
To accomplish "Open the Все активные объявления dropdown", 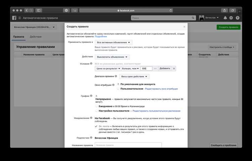I will [x=114, y=42].
